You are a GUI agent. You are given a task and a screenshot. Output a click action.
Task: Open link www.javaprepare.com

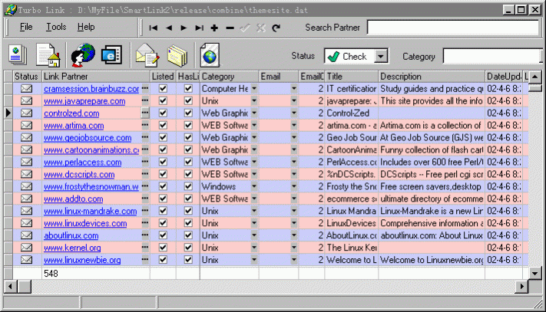tap(84, 101)
